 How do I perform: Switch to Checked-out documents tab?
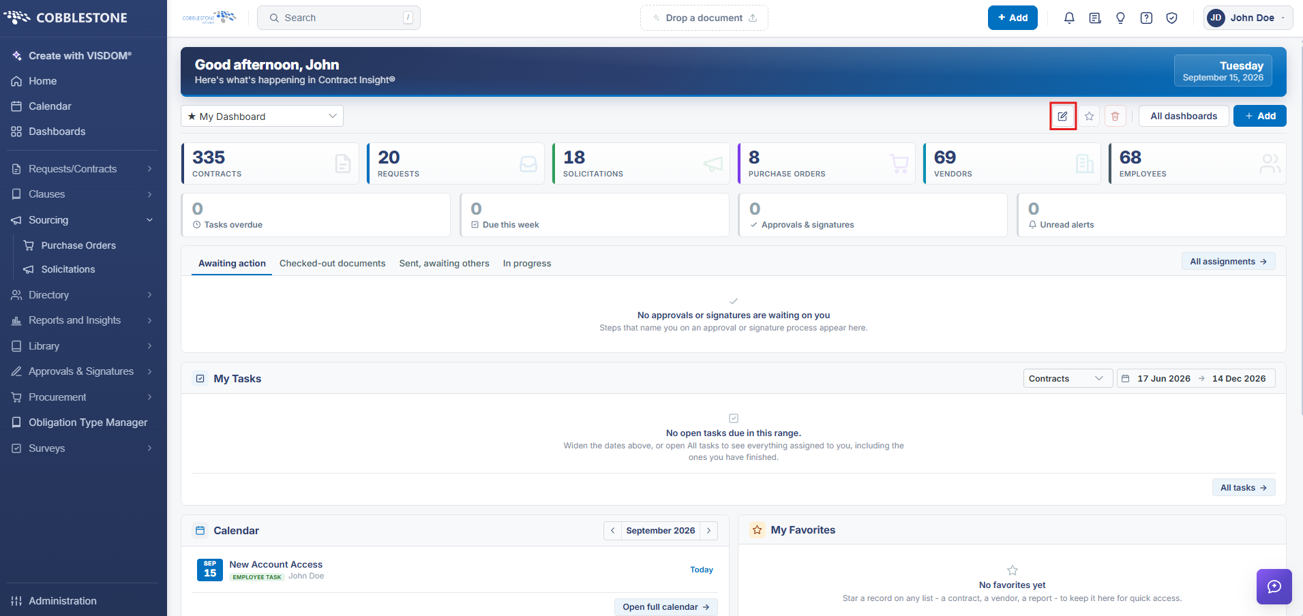[x=332, y=263]
